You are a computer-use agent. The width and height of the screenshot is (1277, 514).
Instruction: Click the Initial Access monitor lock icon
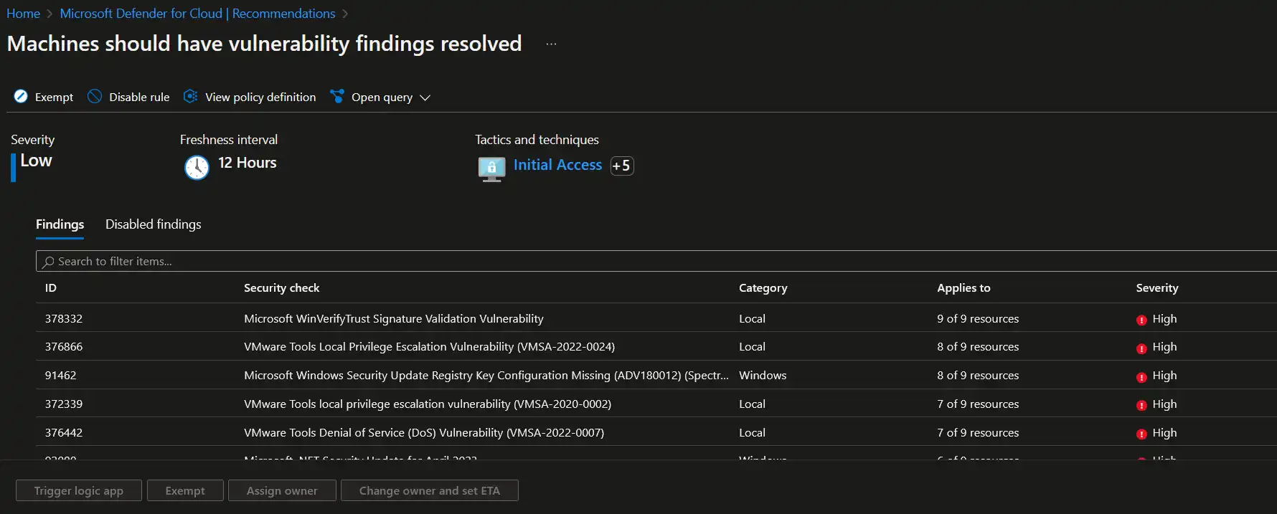tap(491, 169)
